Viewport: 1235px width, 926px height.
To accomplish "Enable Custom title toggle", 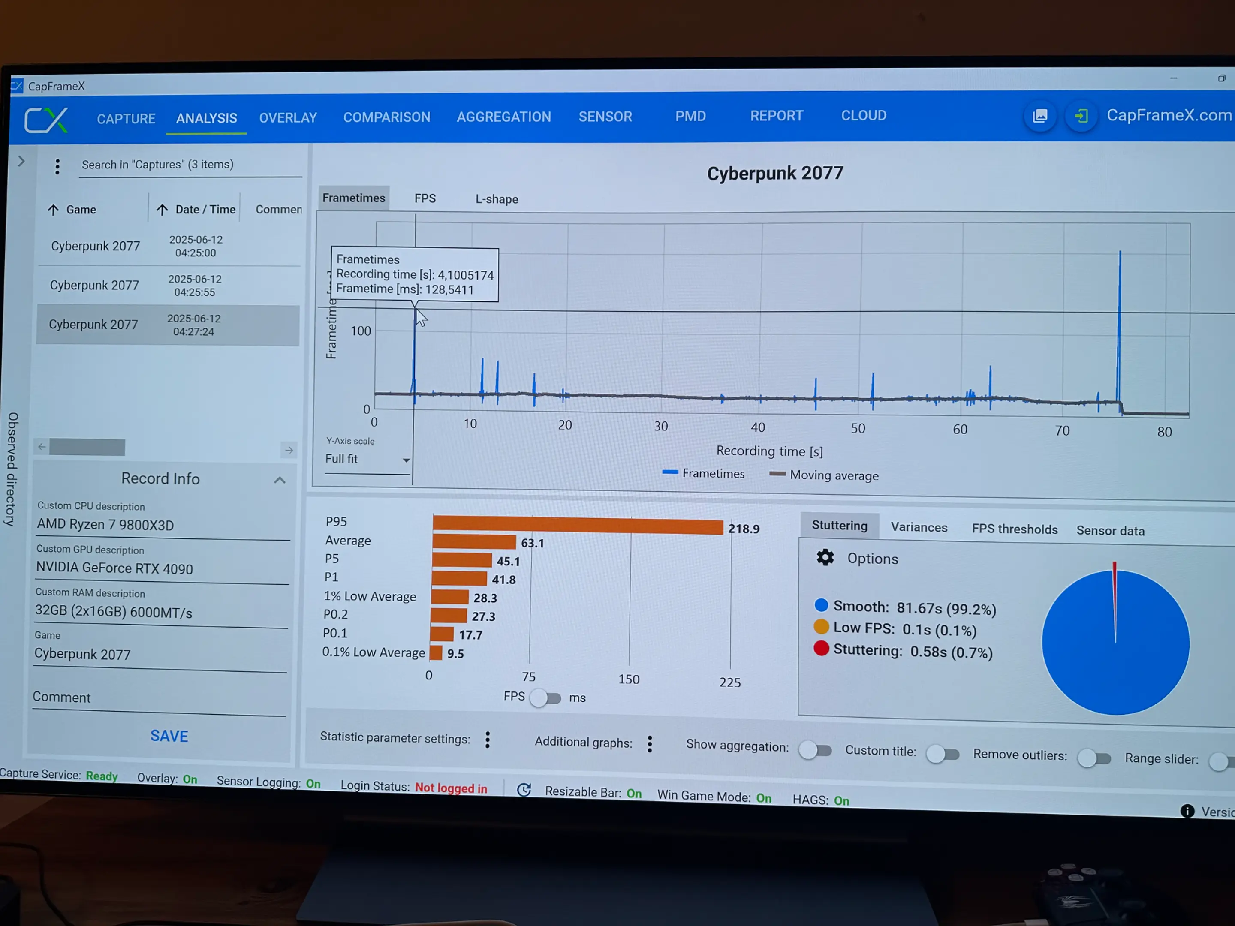I will 943,755.
